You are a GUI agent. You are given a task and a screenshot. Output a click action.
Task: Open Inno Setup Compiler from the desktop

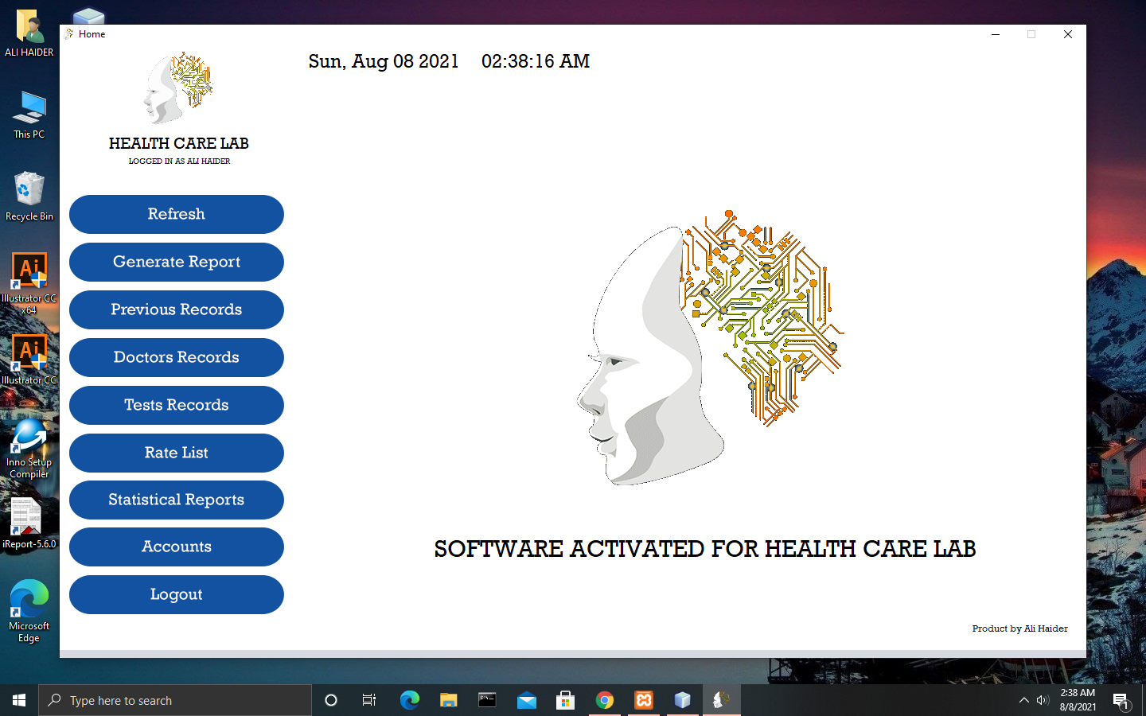pyautogui.click(x=29, y=446)
